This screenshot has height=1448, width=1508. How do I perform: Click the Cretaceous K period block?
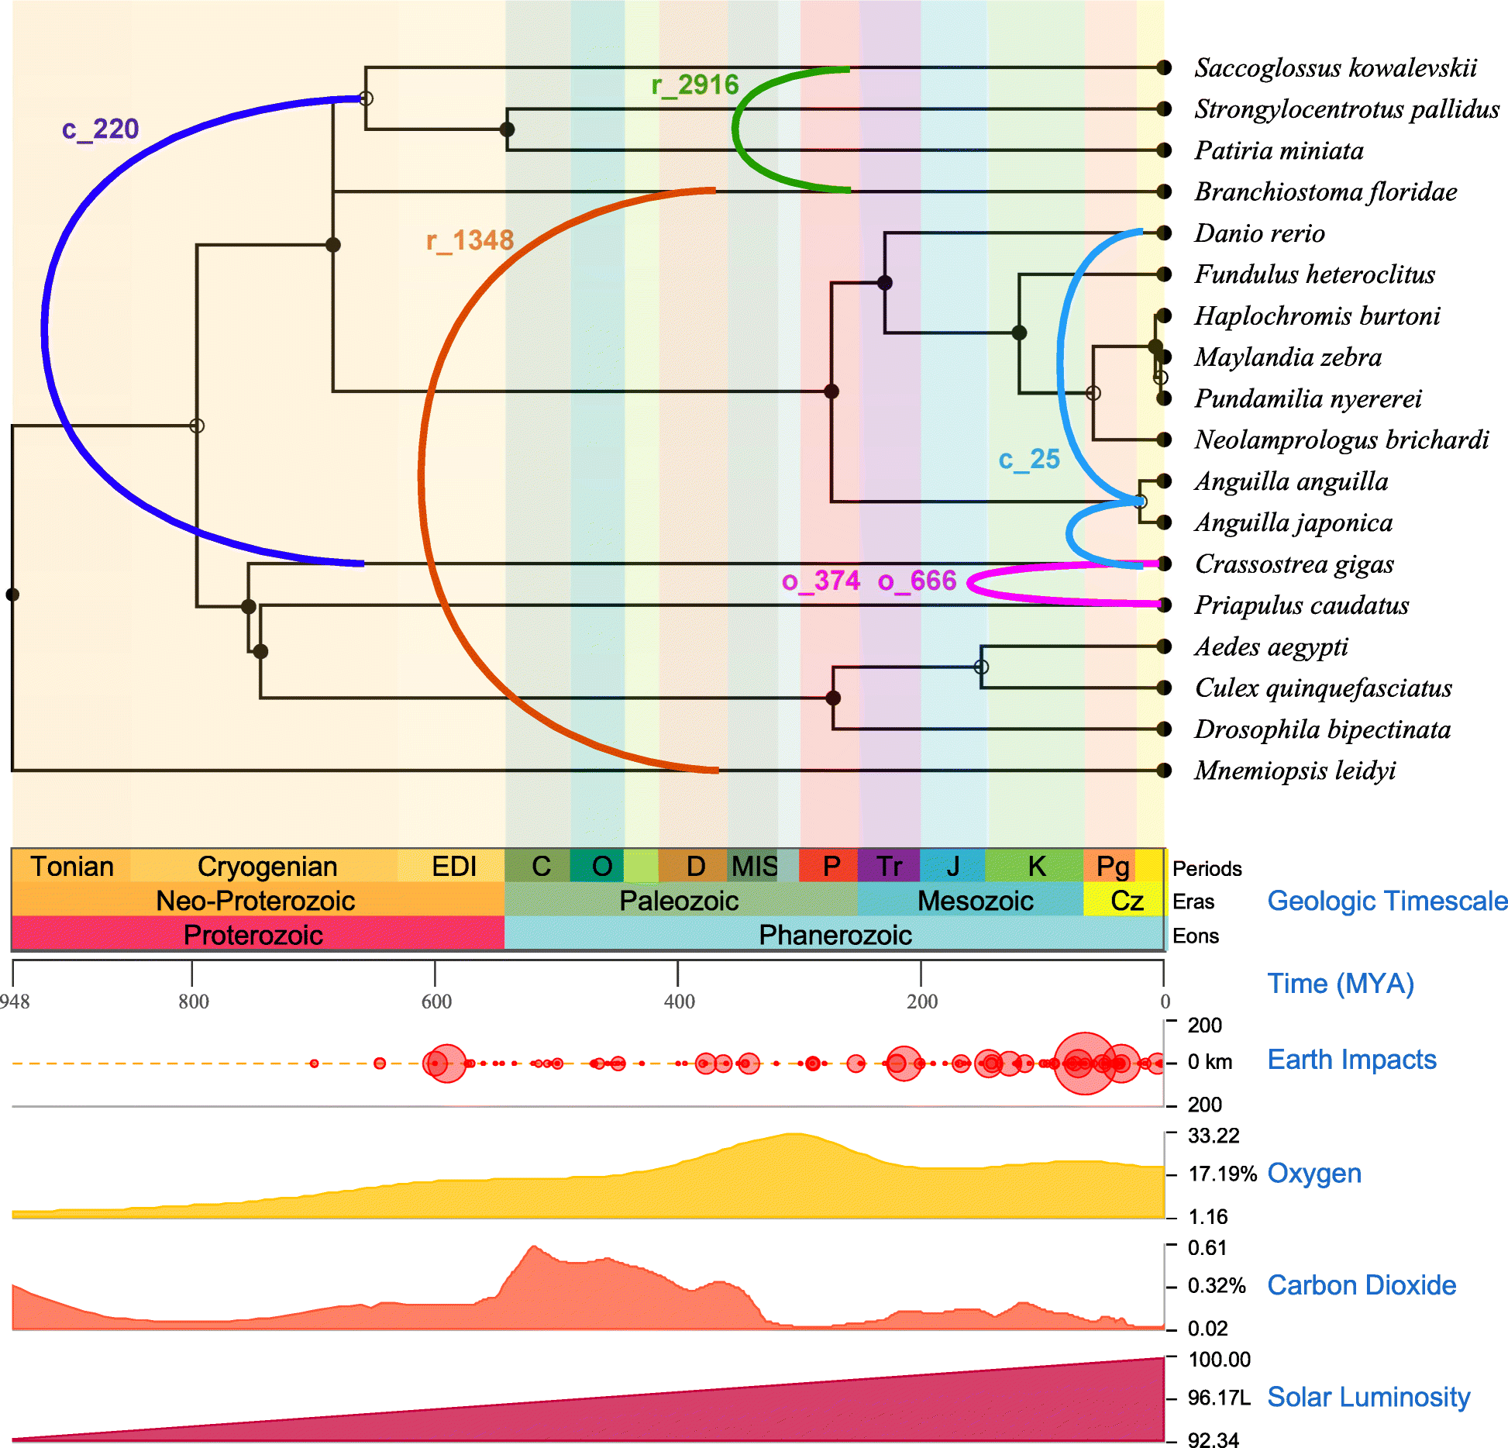[1035, 866]
